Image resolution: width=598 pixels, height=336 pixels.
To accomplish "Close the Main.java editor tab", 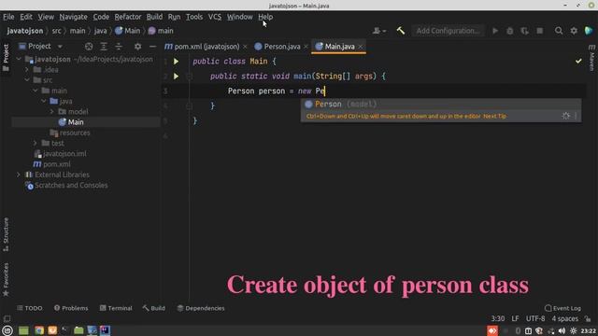I will (361, 47).
